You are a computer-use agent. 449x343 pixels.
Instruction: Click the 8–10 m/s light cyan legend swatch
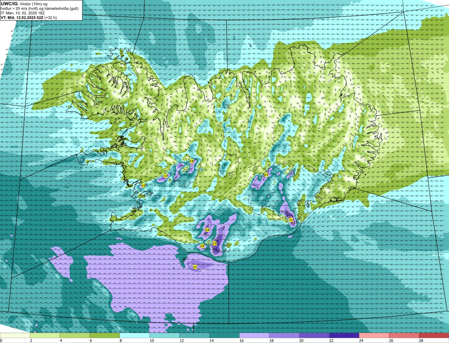tap(135, 335)
